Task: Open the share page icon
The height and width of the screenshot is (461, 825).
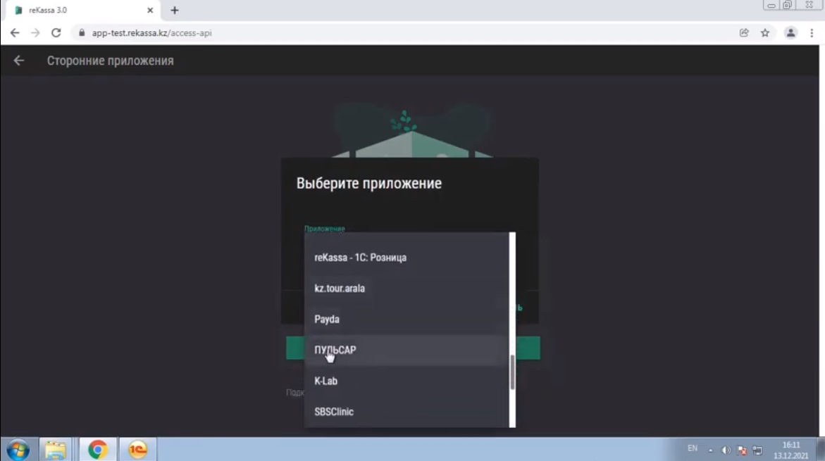Action: [744, 32]
